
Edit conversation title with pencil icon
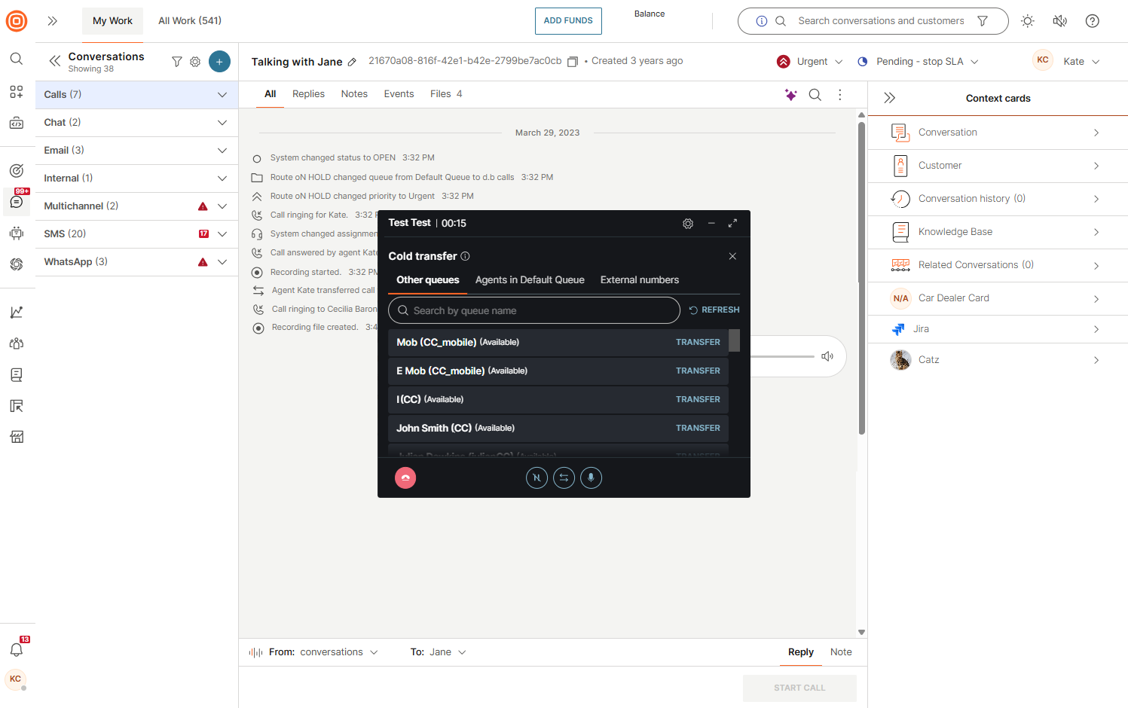click(352, 63)
